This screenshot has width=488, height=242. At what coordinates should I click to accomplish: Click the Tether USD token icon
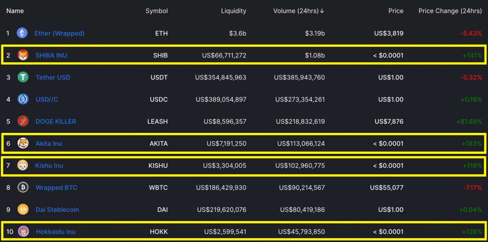[23, 77]
